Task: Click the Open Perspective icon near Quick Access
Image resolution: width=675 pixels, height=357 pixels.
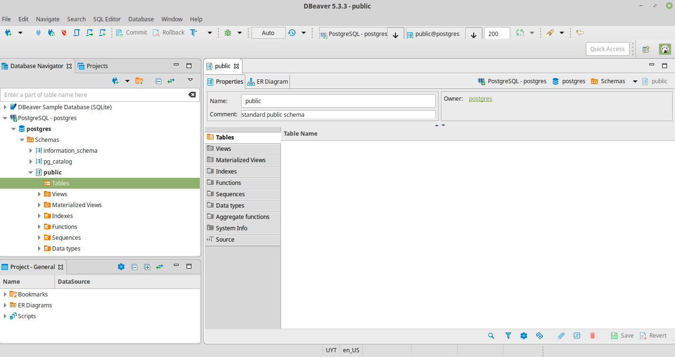Action: click(646, 49)
